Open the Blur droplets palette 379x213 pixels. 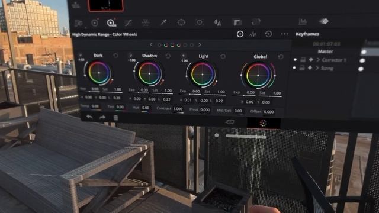click(x=217, y=22)
